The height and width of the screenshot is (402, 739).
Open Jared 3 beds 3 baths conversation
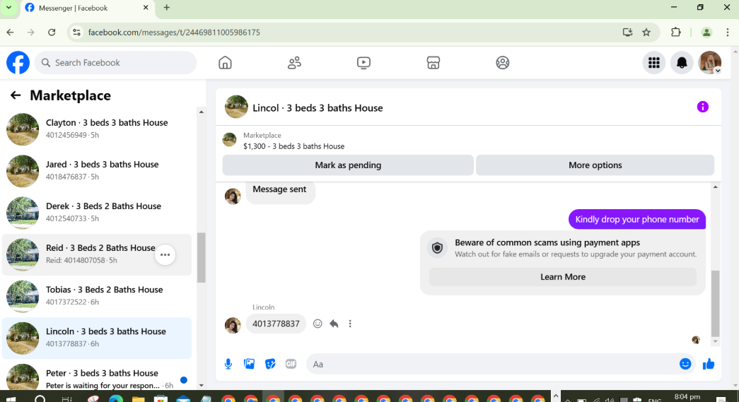(97, 170)
